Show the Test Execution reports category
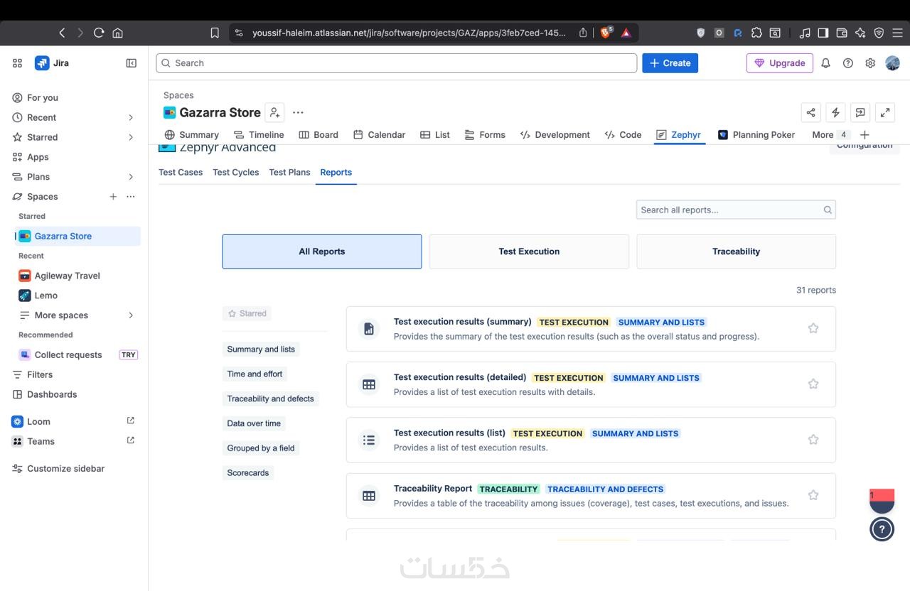This screenshot has width=910, height=591. pos(529,251)
